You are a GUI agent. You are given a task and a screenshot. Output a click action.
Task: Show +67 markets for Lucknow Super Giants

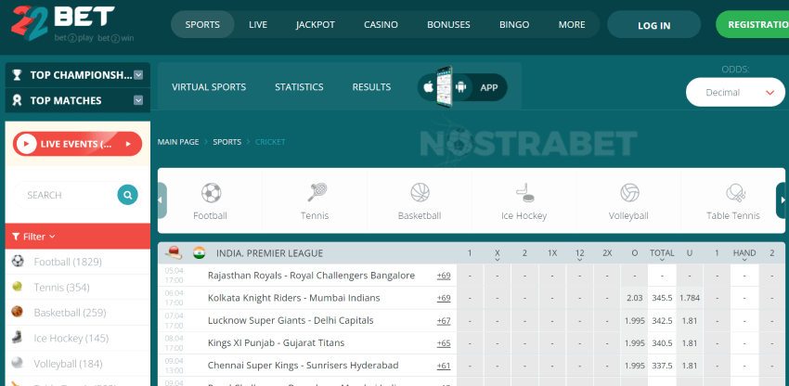[x=444, y=320]
